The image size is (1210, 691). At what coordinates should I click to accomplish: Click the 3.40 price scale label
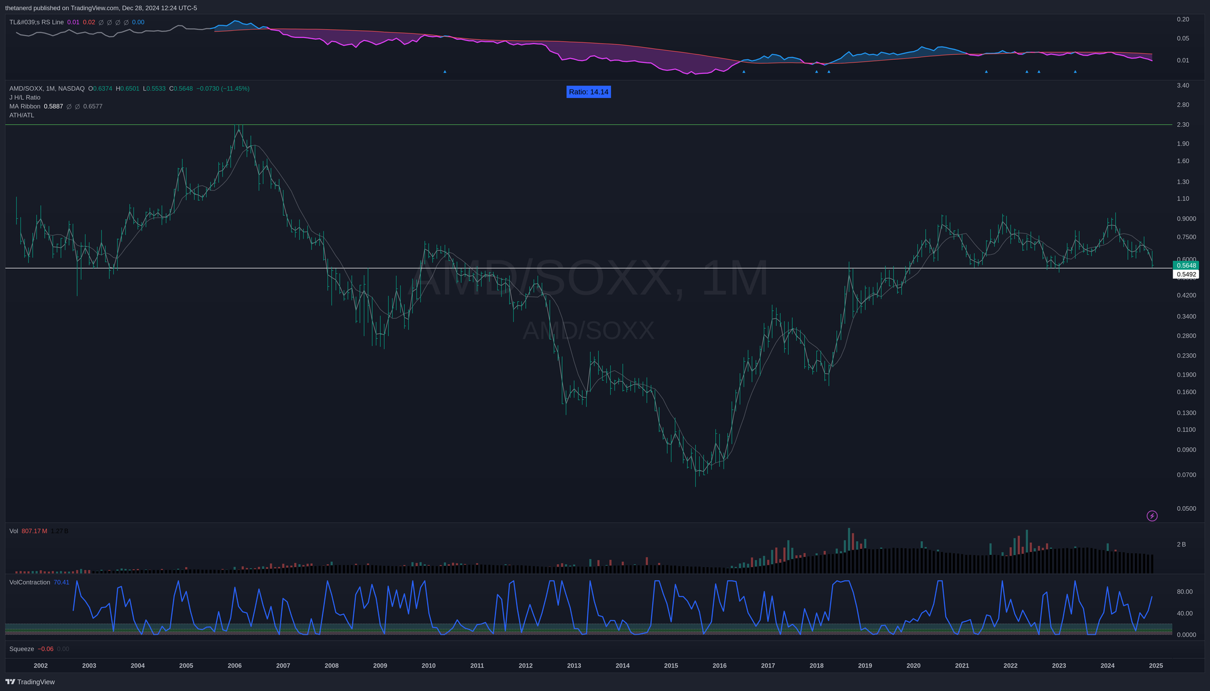[1183, 86]
